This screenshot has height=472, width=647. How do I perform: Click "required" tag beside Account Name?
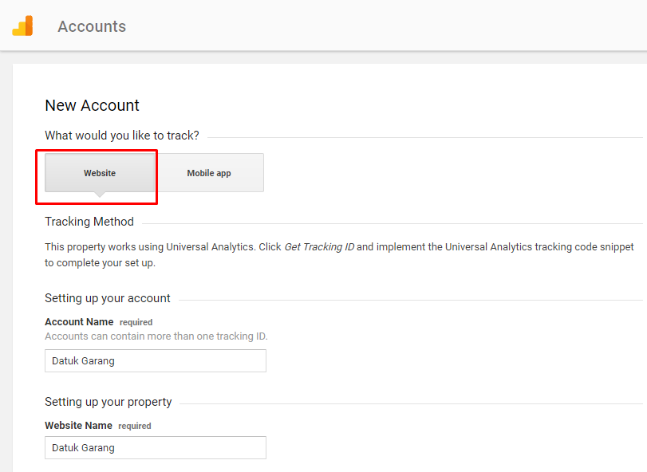point(136,323)
